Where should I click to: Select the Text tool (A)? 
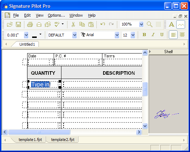pyautogui.click(x=172, y=24)
